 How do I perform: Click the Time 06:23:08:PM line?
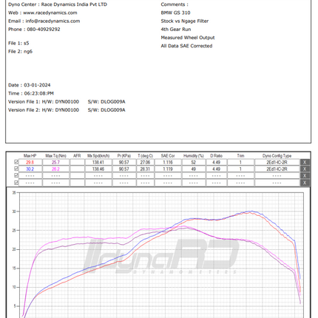coord(31,93)
